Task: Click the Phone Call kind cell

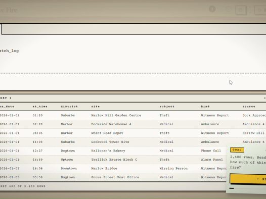Action: point(211,151)
